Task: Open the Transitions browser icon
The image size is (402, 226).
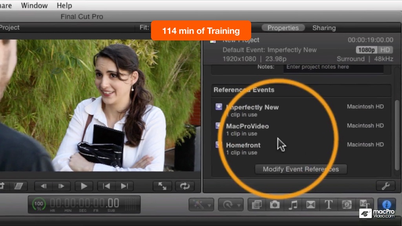Action: tap(311, 205)
